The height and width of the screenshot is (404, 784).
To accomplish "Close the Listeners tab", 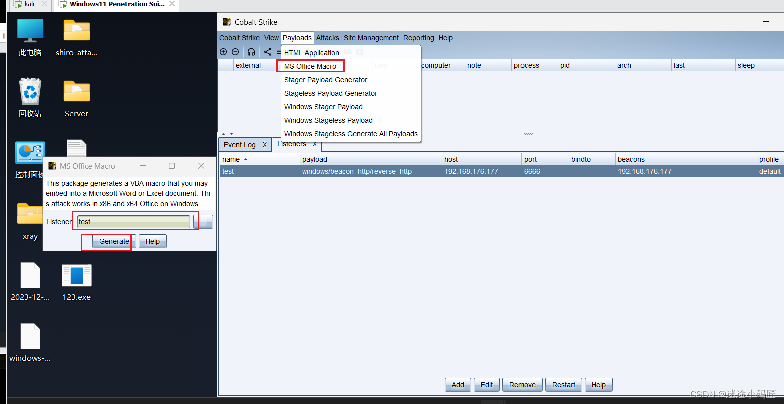I will [x=315, y=144].
